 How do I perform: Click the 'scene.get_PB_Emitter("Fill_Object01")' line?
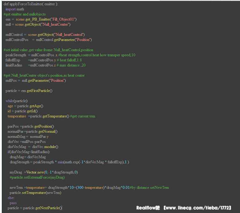click(41, 20)
